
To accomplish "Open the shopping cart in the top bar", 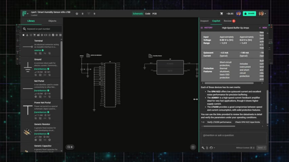I will click(221, 13).
